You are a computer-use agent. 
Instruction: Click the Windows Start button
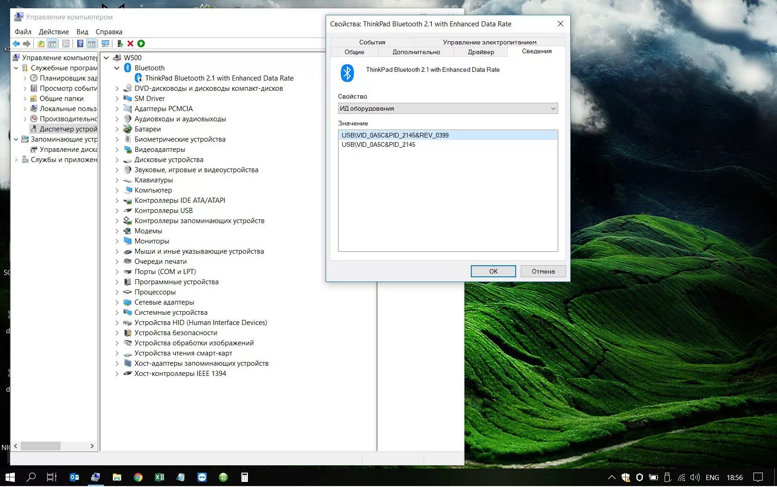point(10,477)
